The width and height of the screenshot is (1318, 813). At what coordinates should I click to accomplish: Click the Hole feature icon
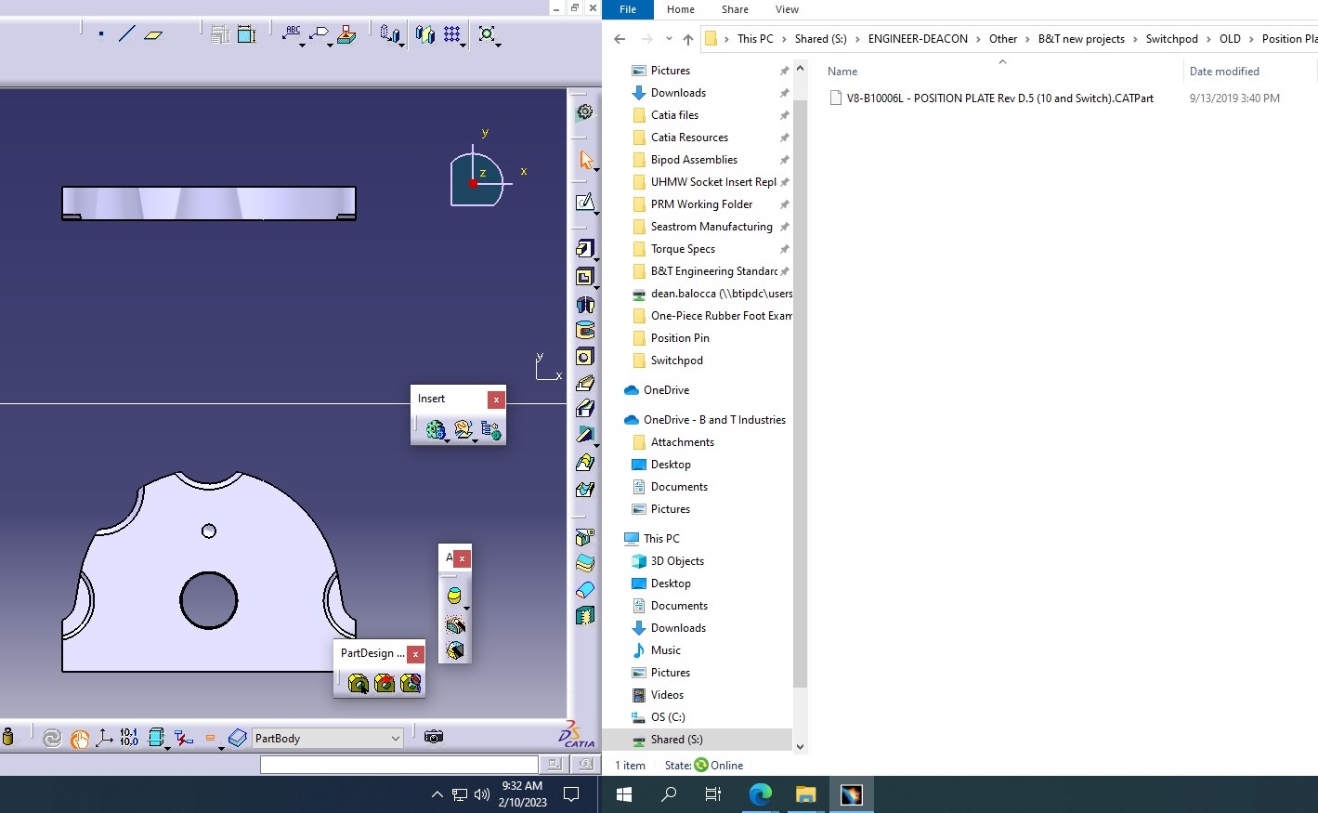[584, 357]
